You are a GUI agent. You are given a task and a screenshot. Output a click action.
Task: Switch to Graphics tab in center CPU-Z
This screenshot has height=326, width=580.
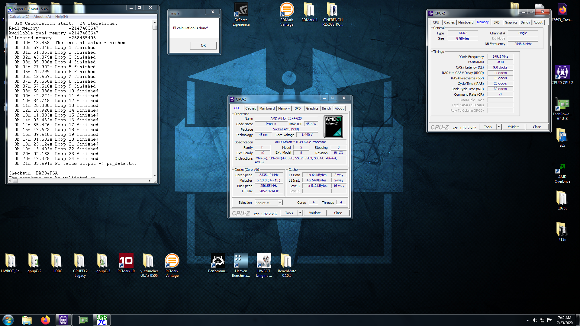[x=312, y=108]
